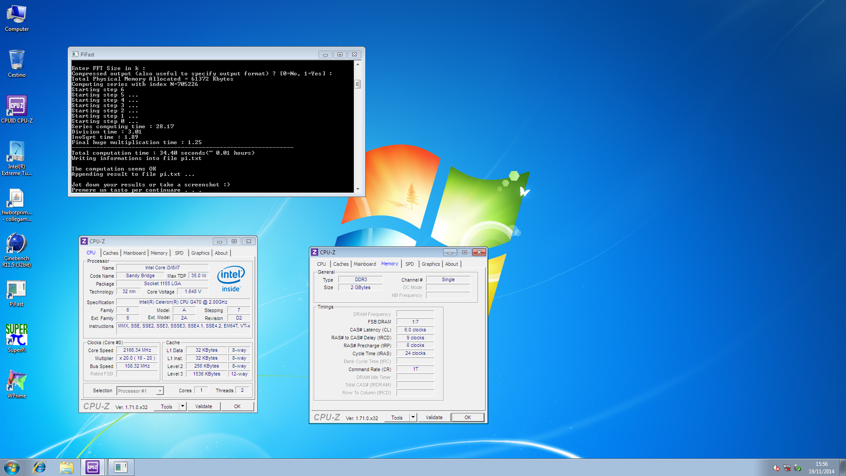Close the right CPU-Z window
Image resolution: width=846 pixels, height=476 pixels.
coord(479,252)
